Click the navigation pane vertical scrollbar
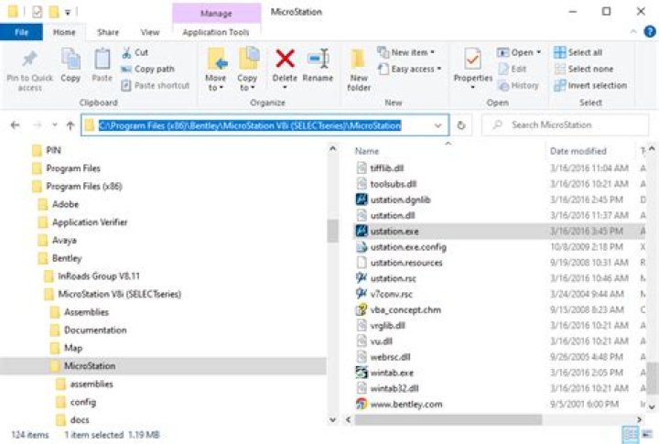The width and height of the screenshot is (659, 444). pos(332,232)
